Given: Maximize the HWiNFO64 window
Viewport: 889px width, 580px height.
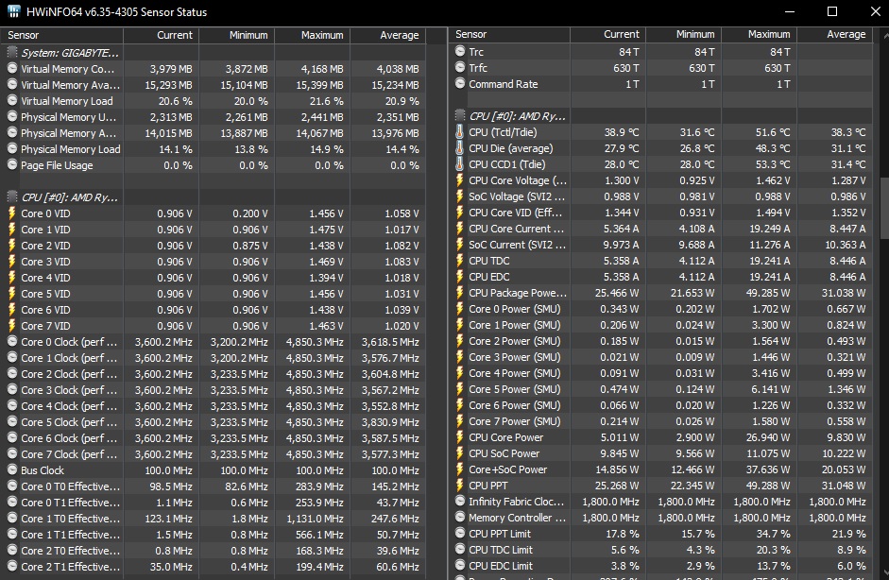Looking at the screenshot, I should coord(831,11).
